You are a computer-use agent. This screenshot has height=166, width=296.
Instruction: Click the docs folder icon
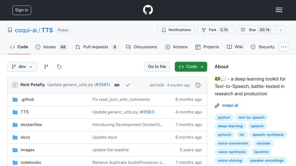[x=15, y=137]
